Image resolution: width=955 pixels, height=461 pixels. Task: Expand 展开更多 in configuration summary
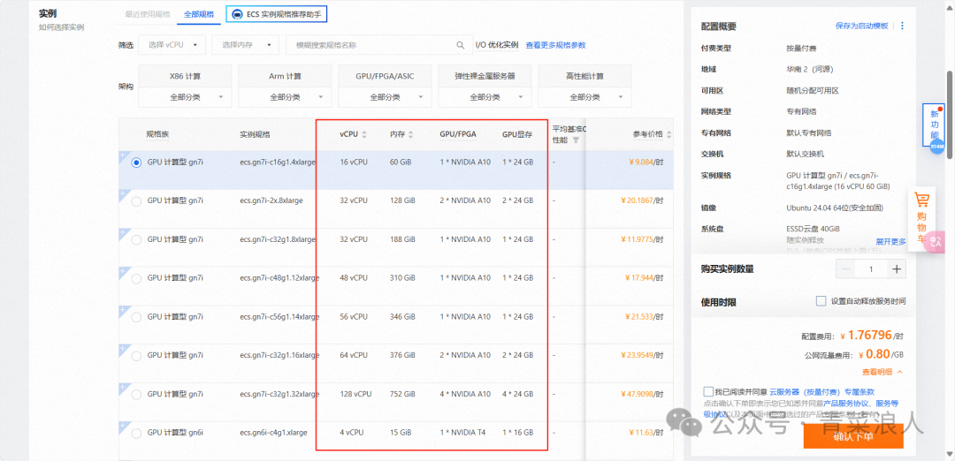point(891,241)
